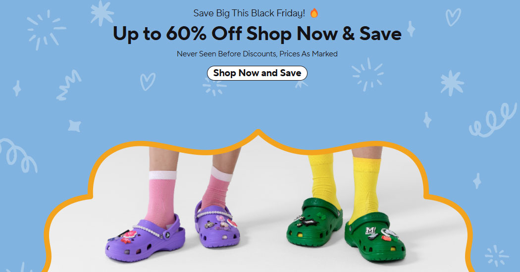520x272 pixels.
Task: Click the pearl chain on front purple clog
Action: pos(149,230)
